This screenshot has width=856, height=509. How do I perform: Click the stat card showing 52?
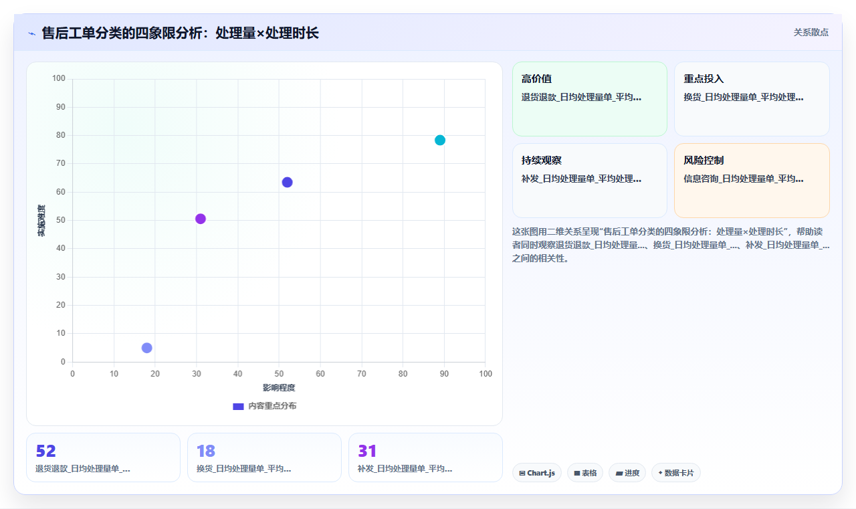pyautogui.click(x=103, y=457)
